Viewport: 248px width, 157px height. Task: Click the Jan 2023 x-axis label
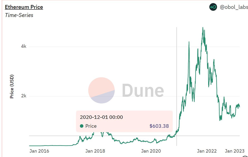point(235,151)
